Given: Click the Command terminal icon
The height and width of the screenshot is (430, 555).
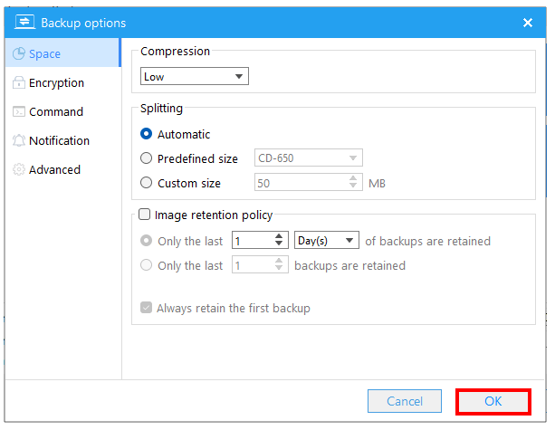Looking at the screenshot, I should coord(19,112).
